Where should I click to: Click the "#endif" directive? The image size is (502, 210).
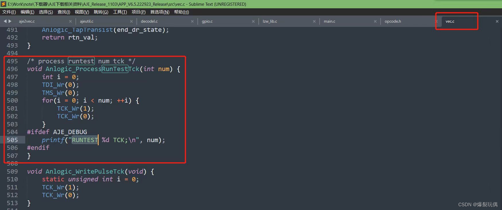tap(38, 148)
